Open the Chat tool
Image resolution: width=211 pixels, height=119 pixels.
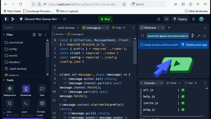[42, 91]
